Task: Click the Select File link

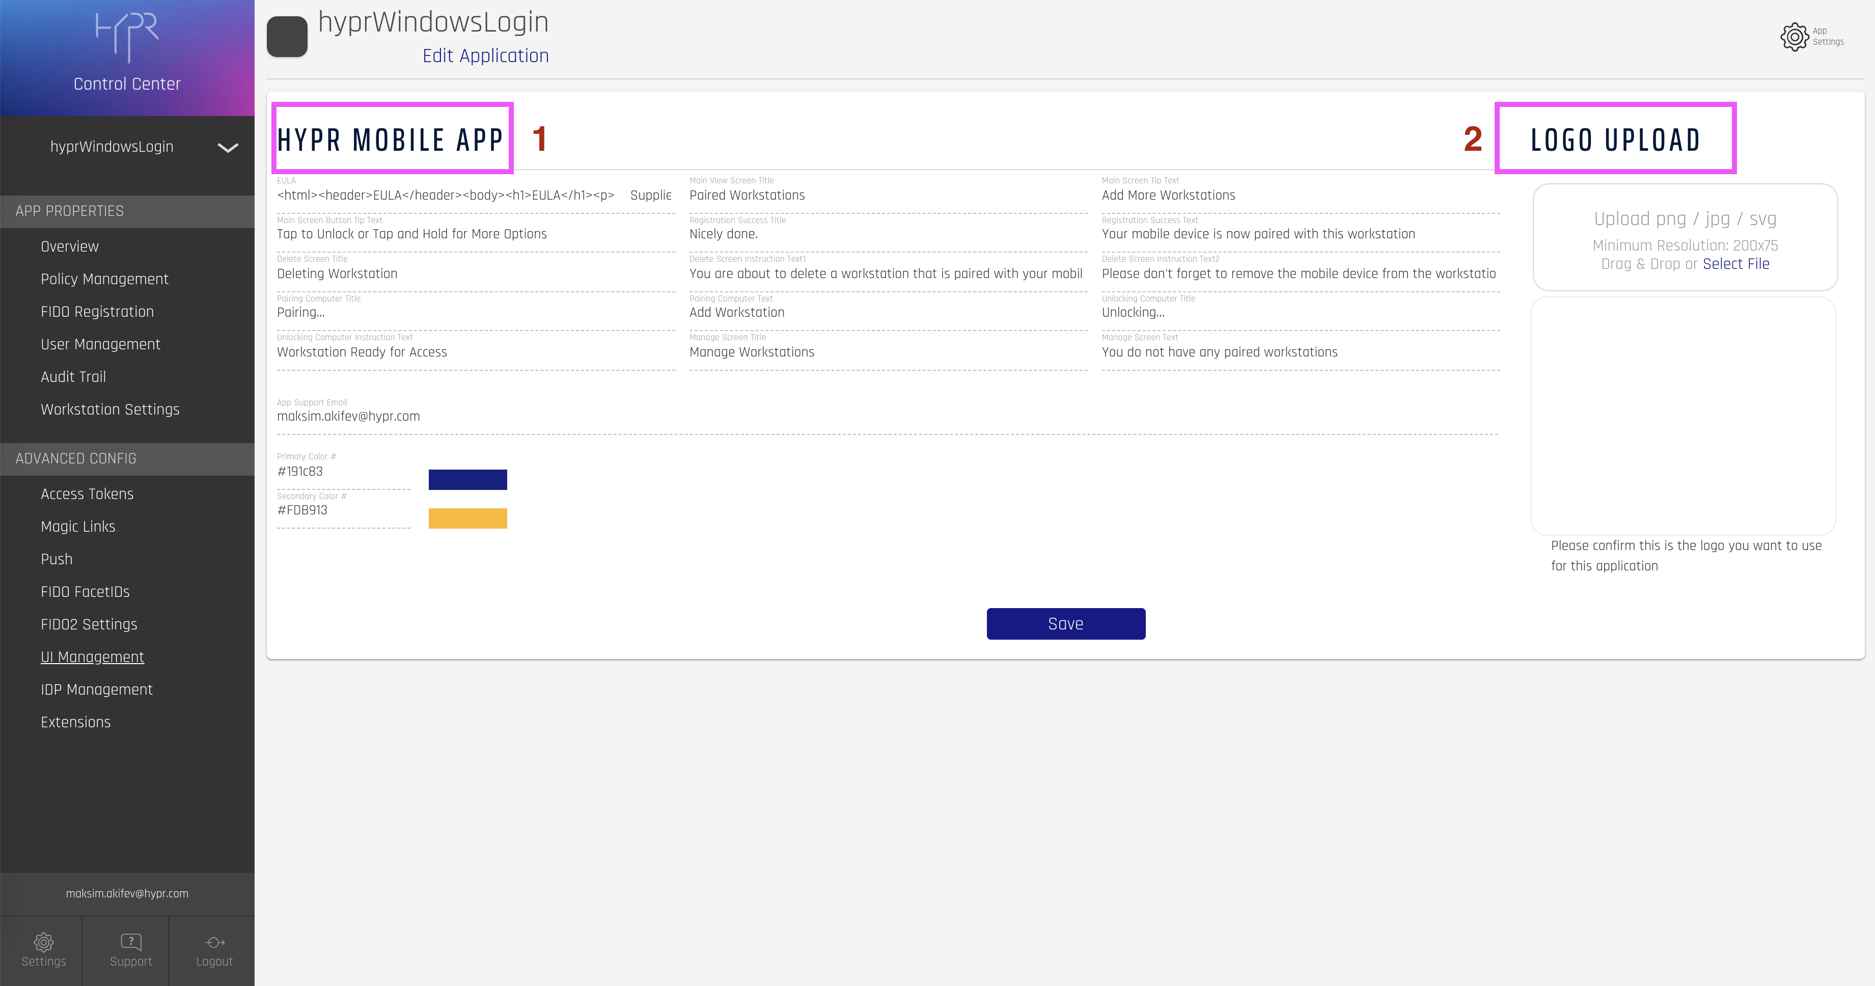Action: pyautogui.click(x=1735, y=264)
